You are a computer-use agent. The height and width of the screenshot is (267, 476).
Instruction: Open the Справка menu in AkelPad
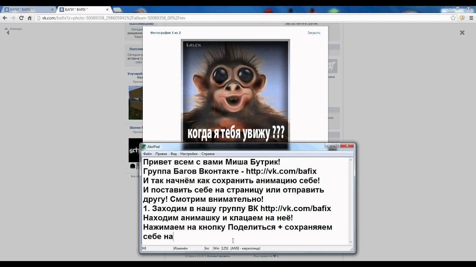coord(208,154)
